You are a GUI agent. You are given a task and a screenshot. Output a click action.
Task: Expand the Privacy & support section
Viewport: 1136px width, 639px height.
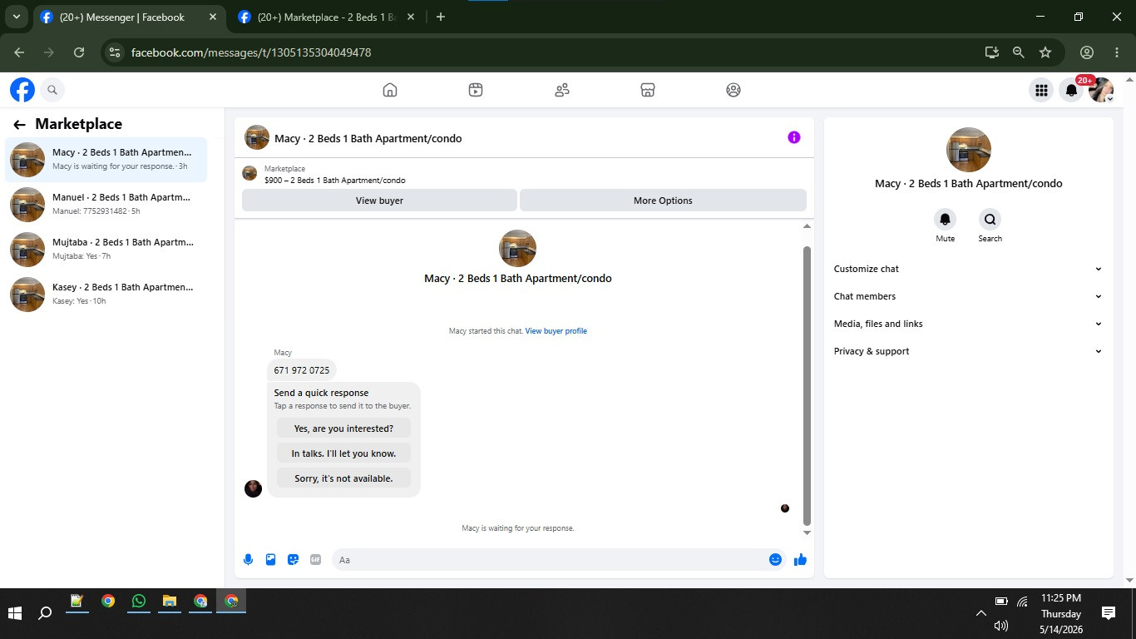(x=968, y=351)
